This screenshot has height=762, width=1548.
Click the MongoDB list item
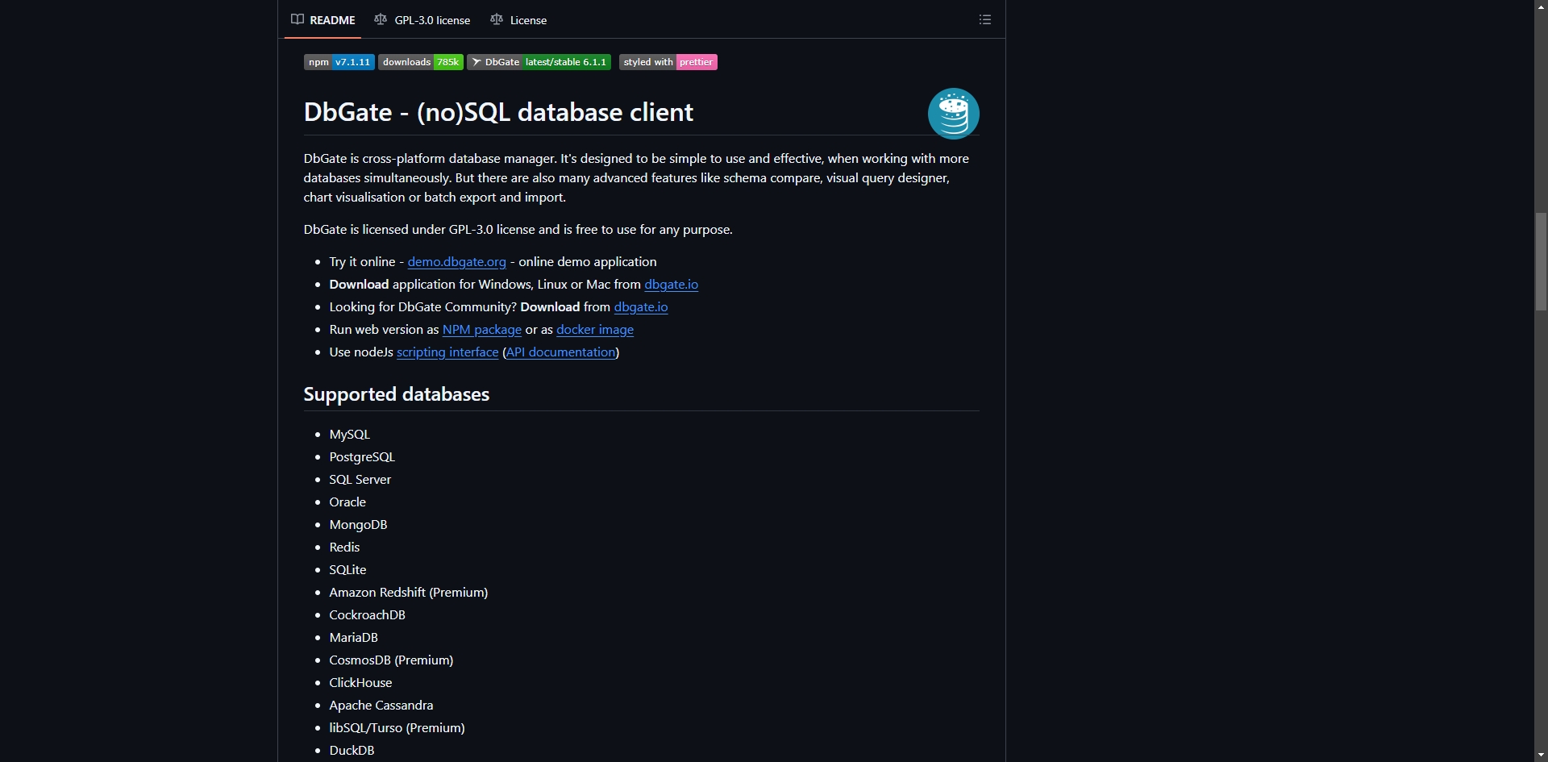coord(359,525)
